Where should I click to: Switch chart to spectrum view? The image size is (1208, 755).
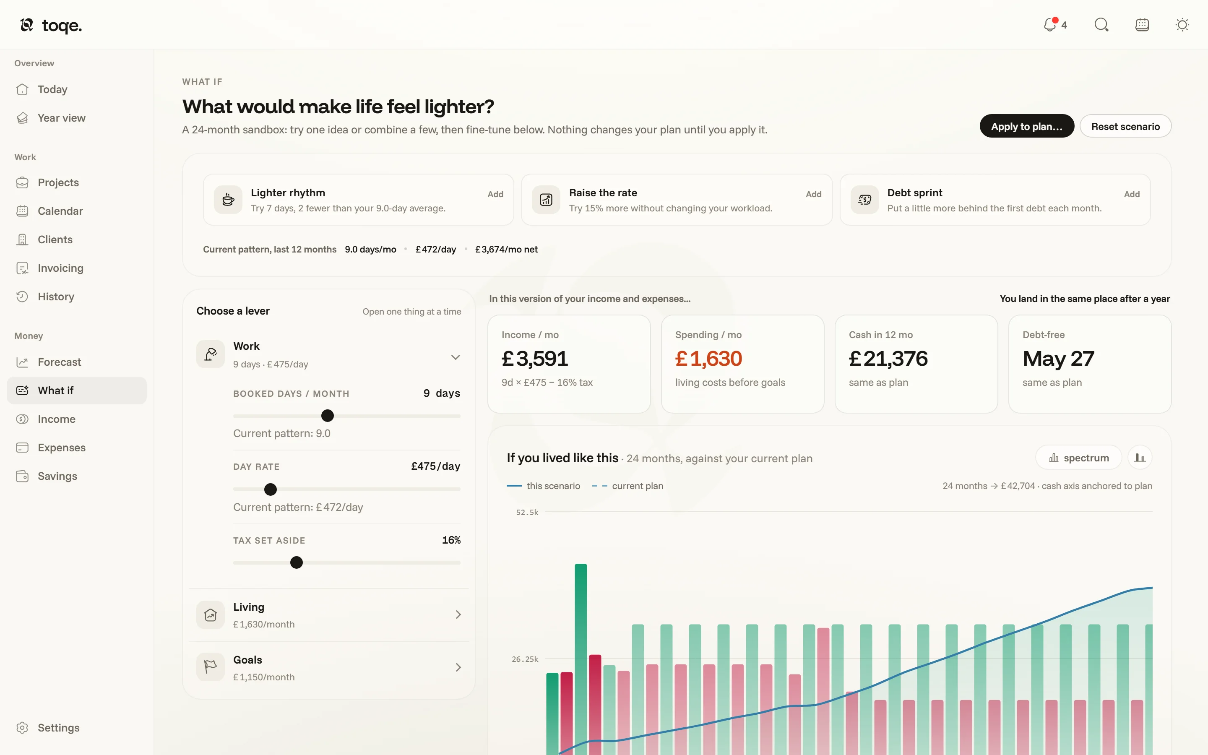[x=1079, y=457]
